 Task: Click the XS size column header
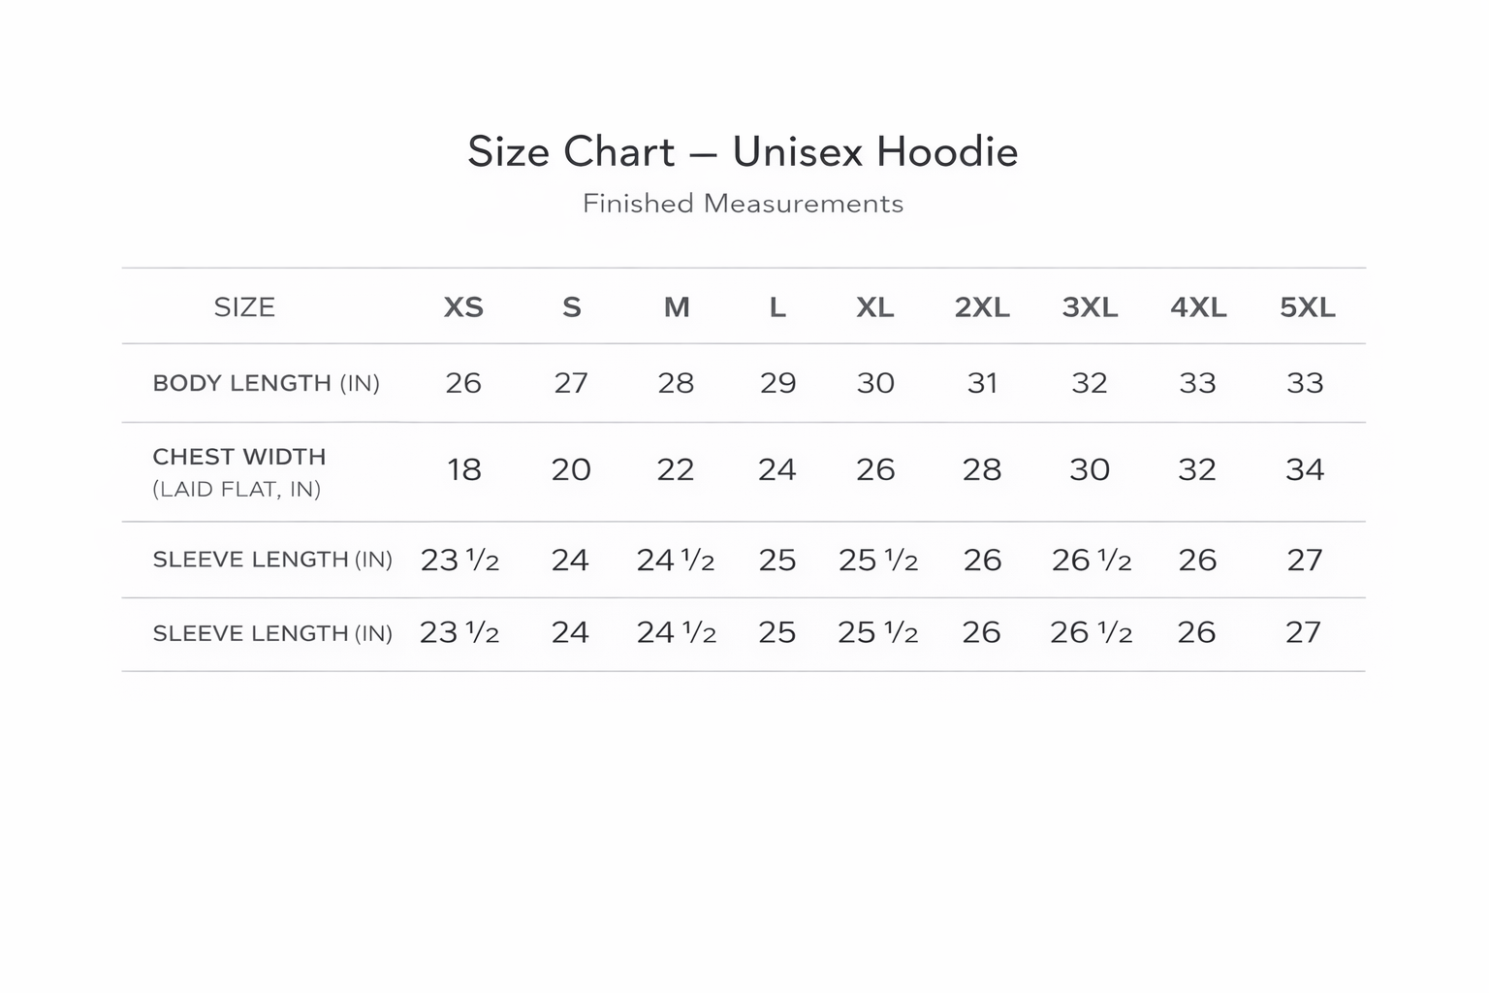(463, 307)
